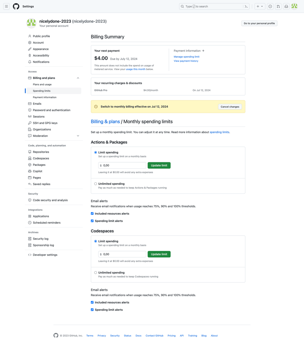Viewport: 304px width, 348px height.
Task: Open the pull requests icon
Action: click(x=278, y=6)
